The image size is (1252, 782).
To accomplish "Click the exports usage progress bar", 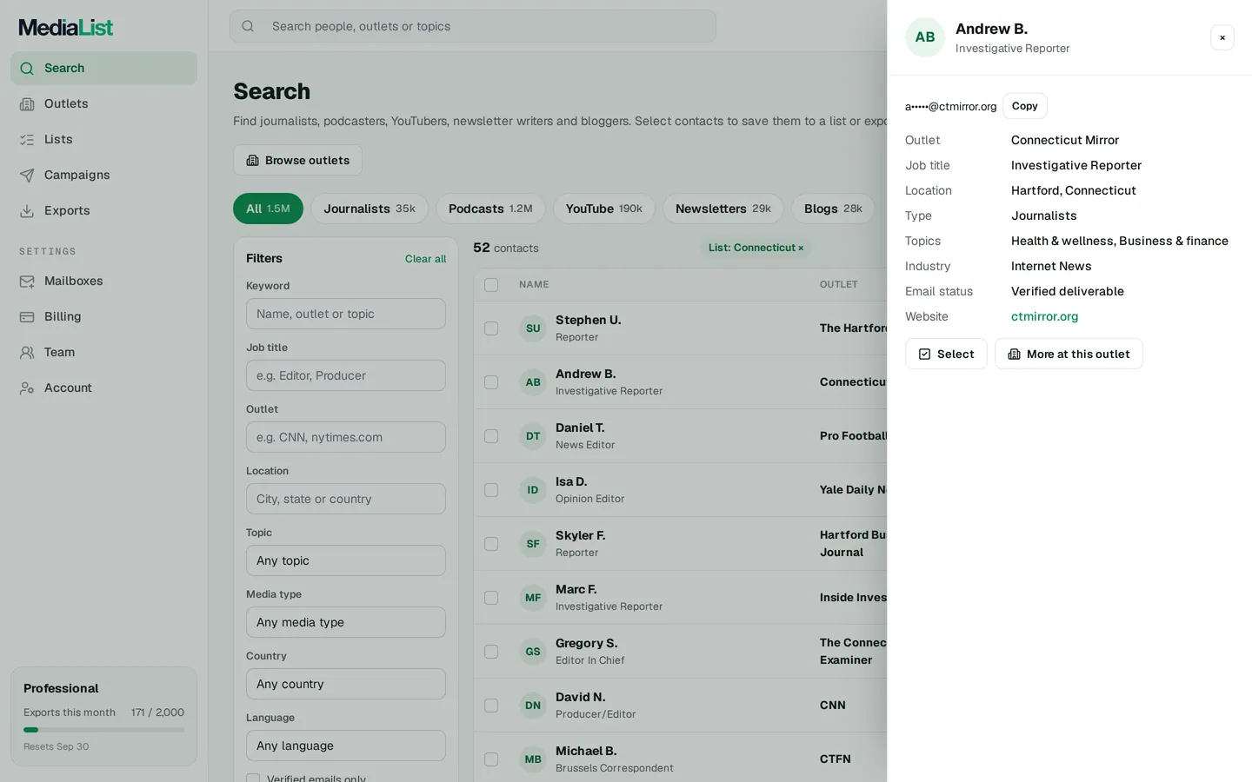I will pyautogui.click(x=103, y=730).
